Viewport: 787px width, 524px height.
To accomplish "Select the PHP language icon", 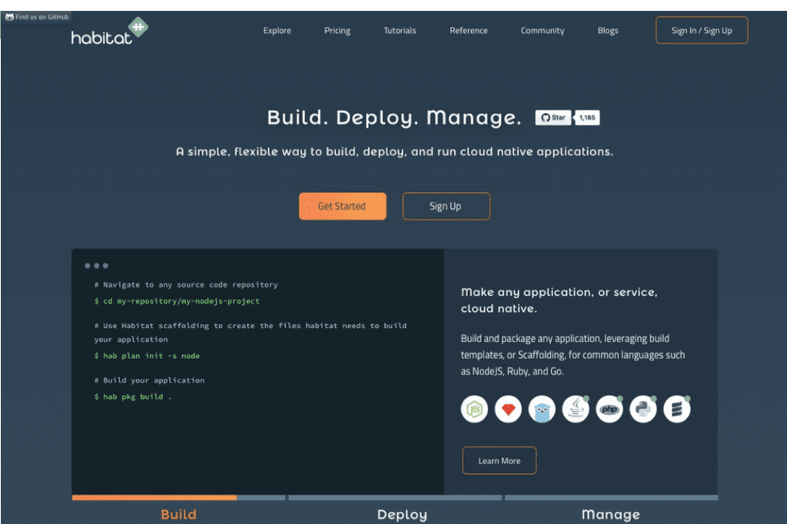I will pyautogui.click(x=609, y=409).
